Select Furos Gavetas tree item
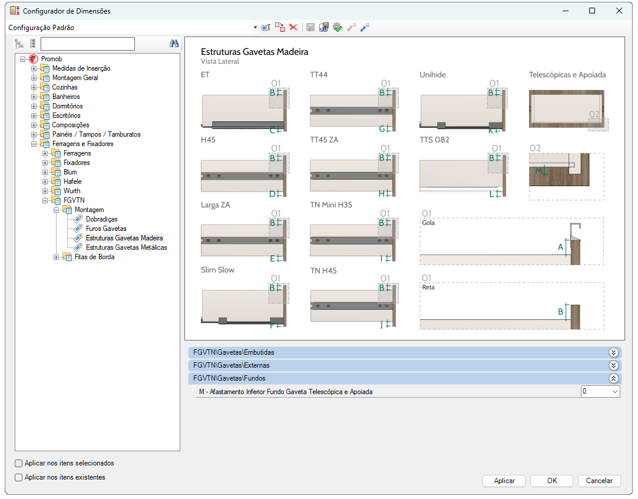Screen dimensions: 638x499 (106, 229)
